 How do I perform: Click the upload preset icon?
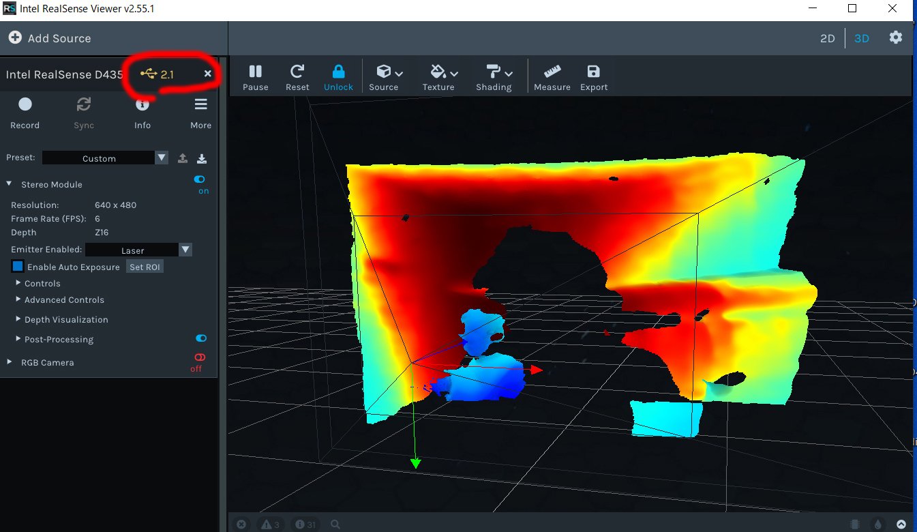coord(183,158)
